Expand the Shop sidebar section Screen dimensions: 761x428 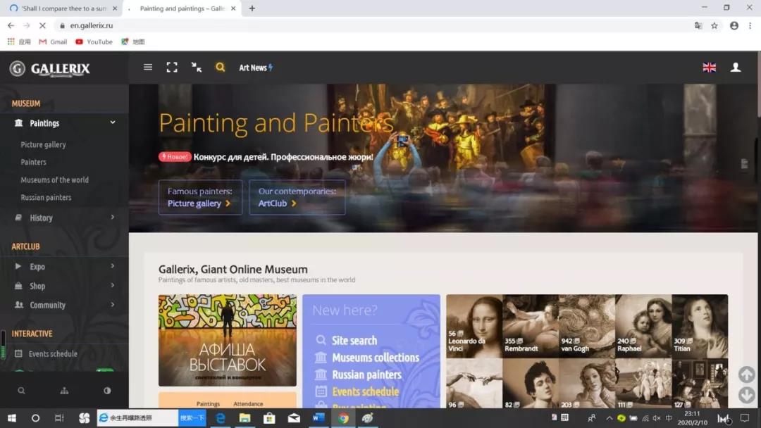(113, 286)
